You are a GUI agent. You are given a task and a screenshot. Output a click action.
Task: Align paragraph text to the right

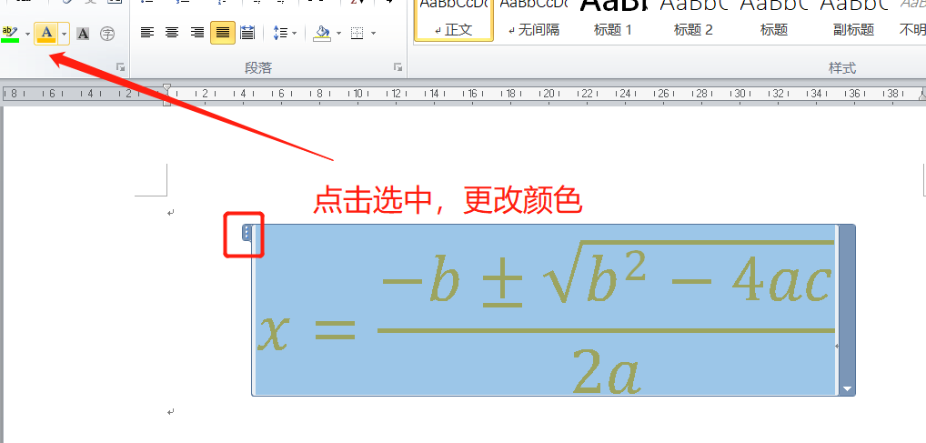197,33
